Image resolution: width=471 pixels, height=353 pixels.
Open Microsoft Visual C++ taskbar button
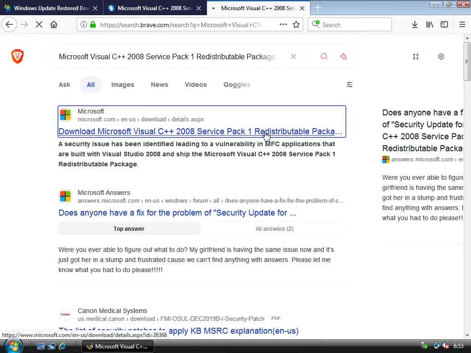(x=118, y=347)
